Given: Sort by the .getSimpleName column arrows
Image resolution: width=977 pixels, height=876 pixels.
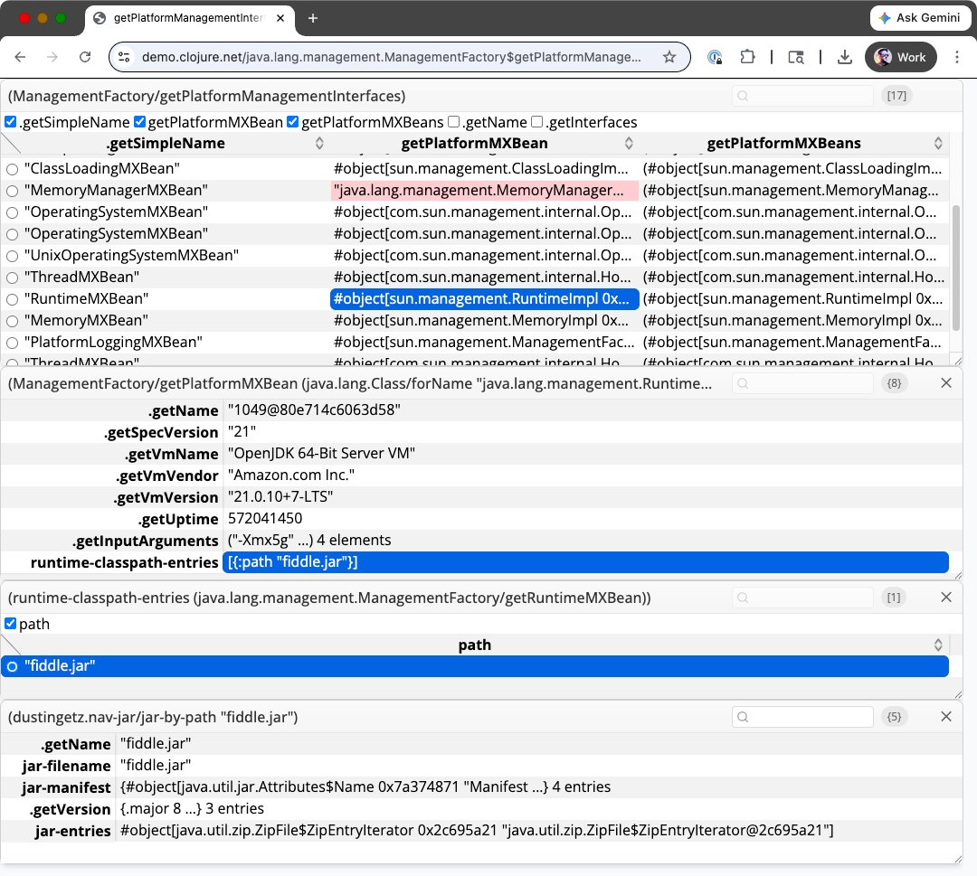Looking at the screenshot, I should (319, 143).
